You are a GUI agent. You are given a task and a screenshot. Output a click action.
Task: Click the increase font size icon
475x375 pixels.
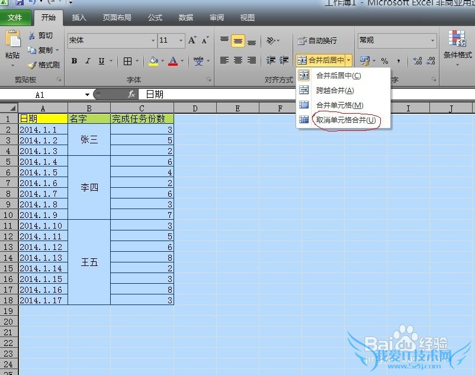click(192, 40)
